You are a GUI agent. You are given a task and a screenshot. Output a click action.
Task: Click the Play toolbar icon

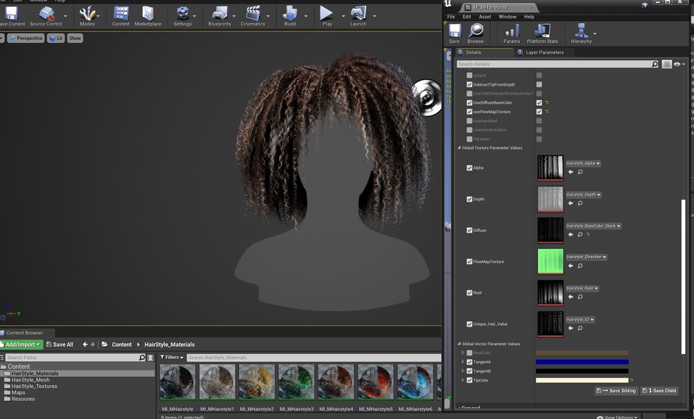327,14
